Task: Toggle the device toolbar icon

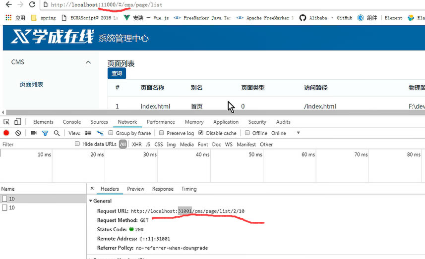Action: coord(18,122)
